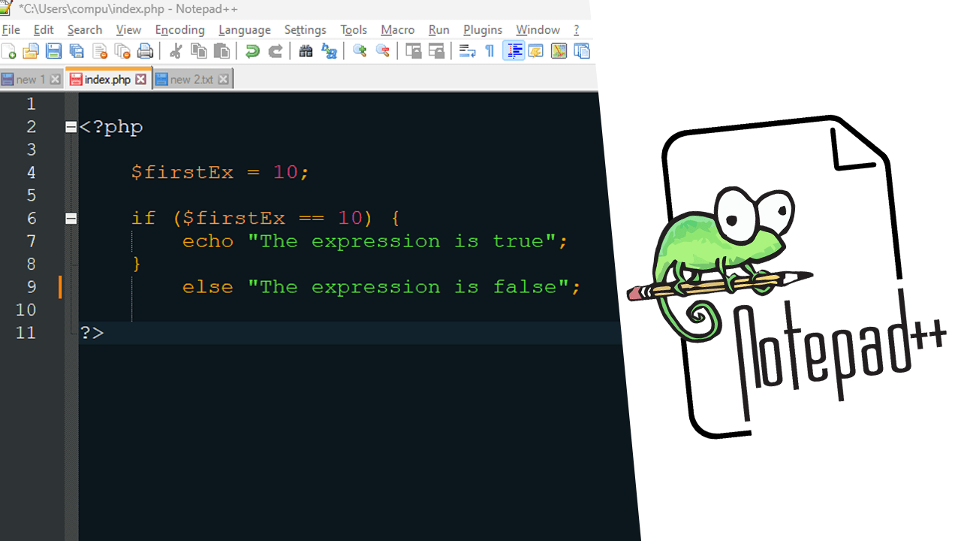Click the New file toolbar icon
Screen dimensions: 961x541
click(x=9, y=51)
